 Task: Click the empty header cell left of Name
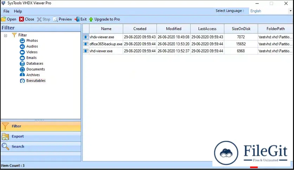[x=86, y=29]
